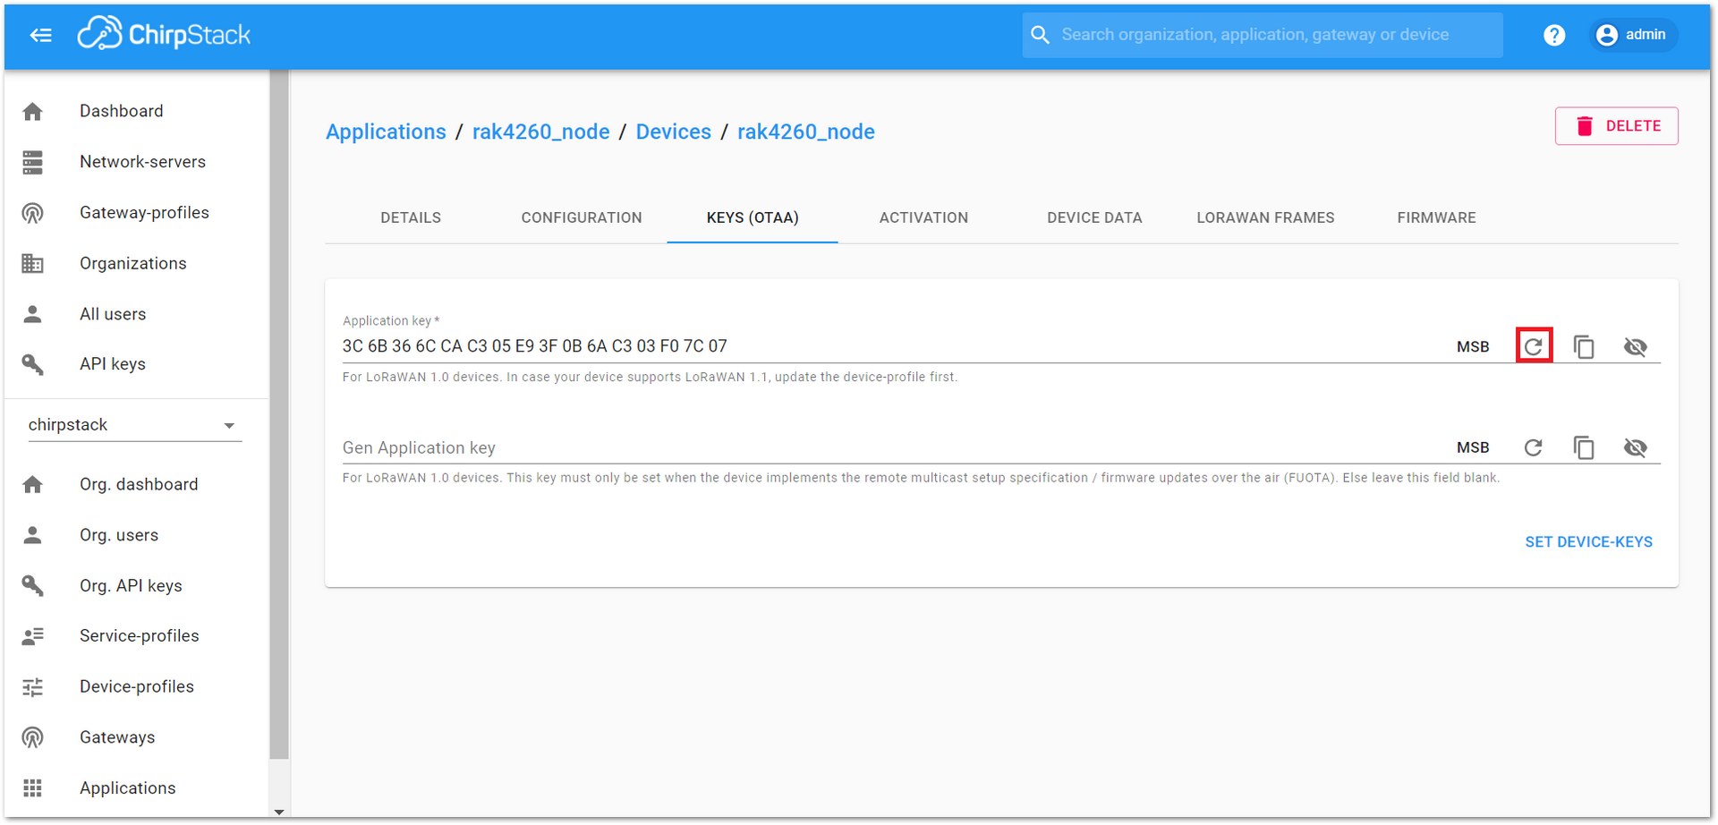Toggle MSB byte order for Gen Application key
This screenshot has width=1718, height=825.
tap(1473, 447)
